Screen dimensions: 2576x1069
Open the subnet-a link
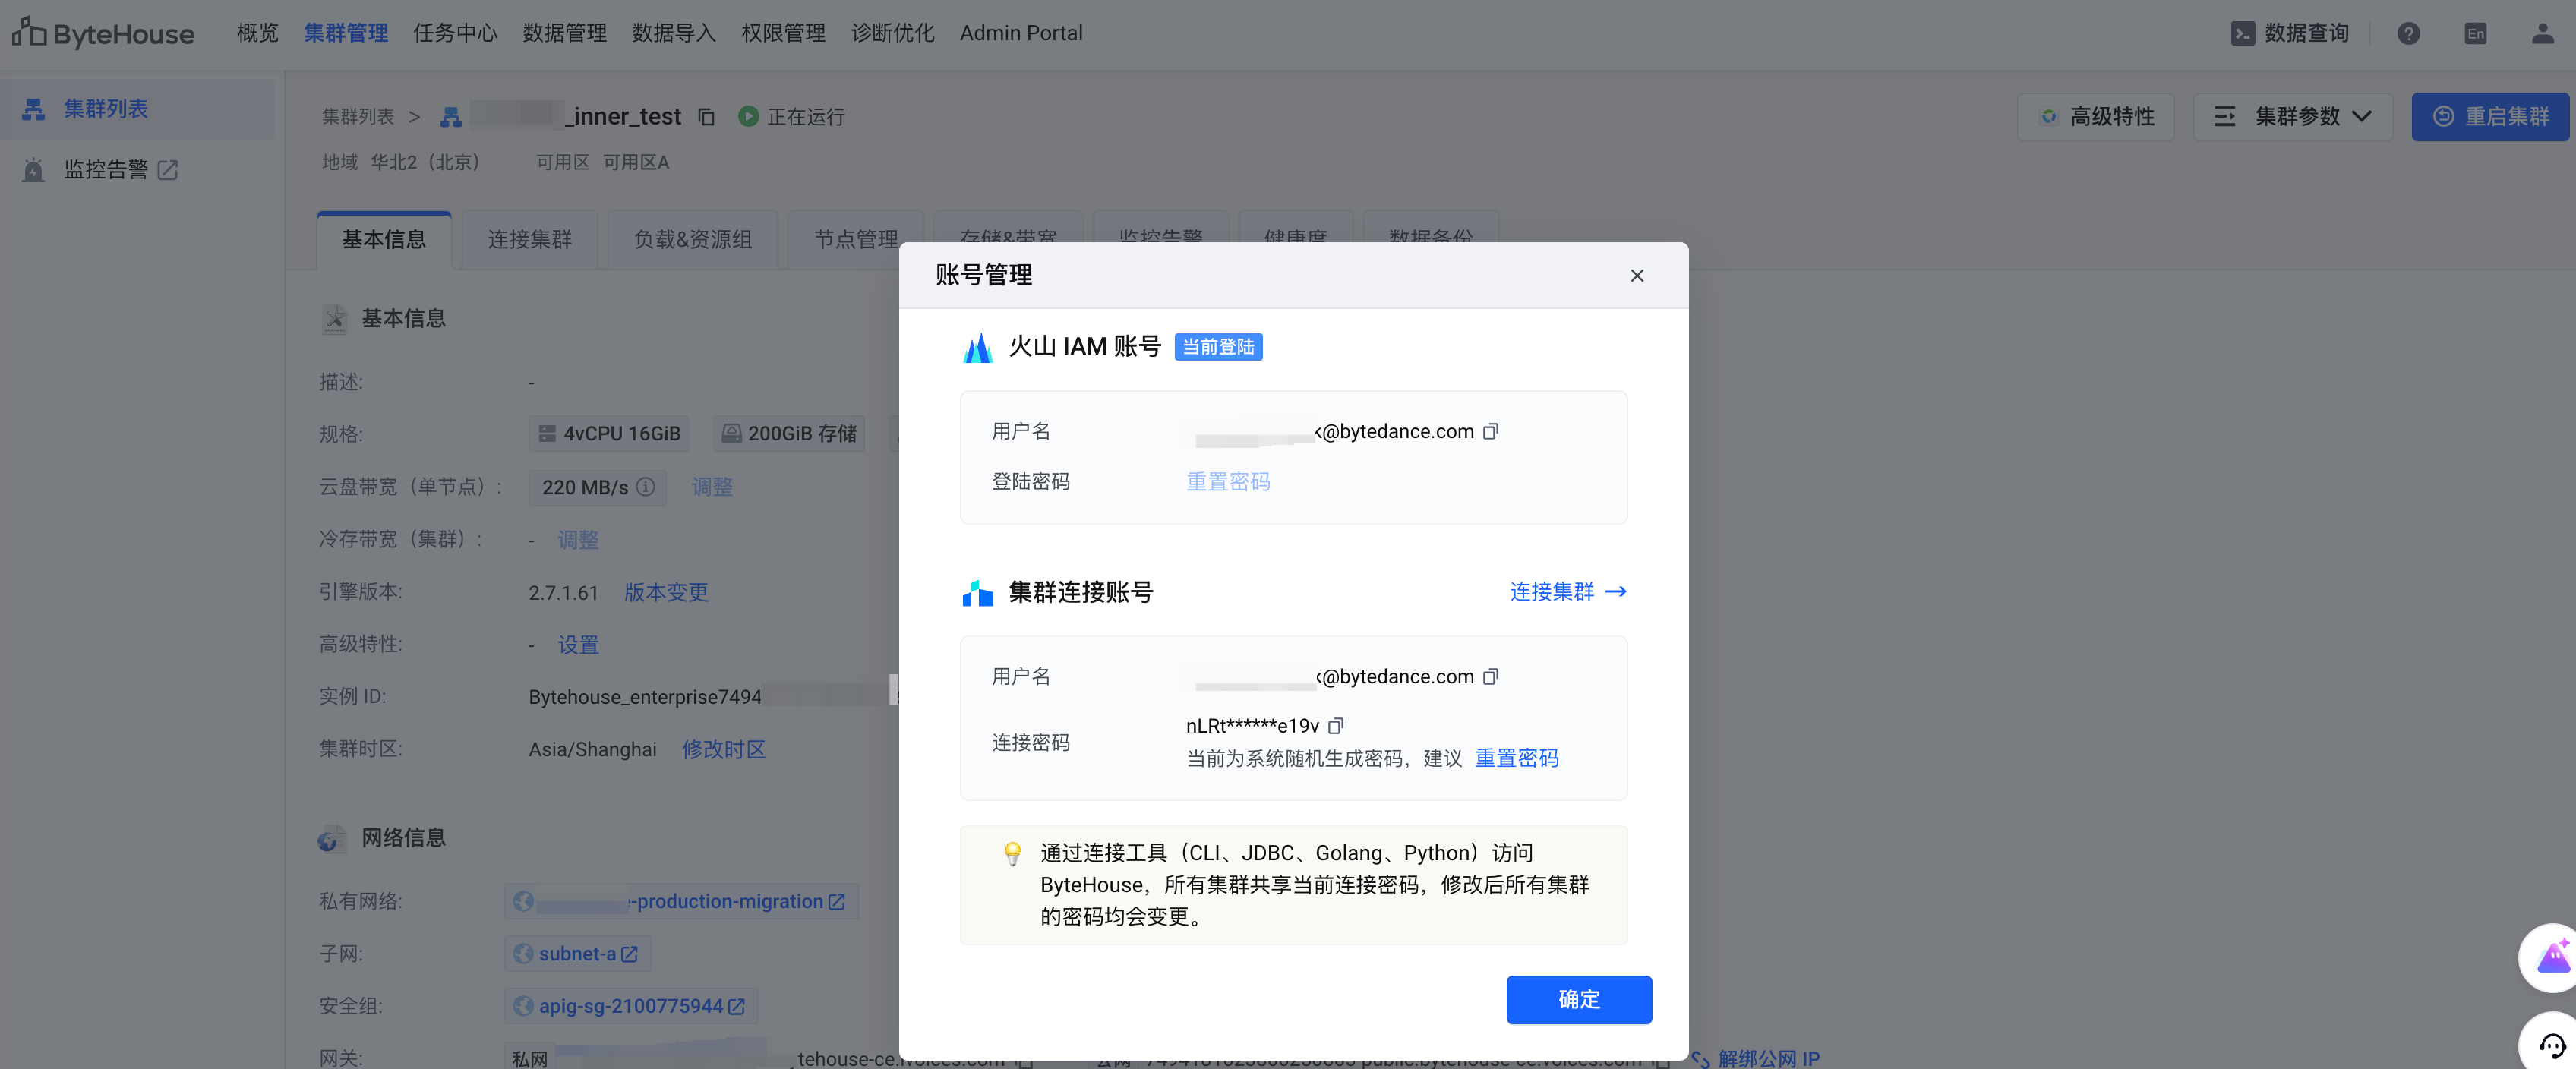tap(577, 954)
